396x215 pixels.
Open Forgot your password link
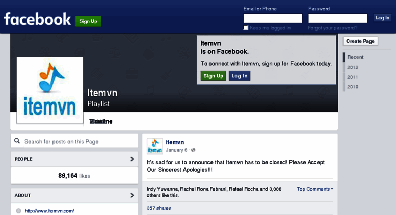pyautogui.click(x=333, y=28)
